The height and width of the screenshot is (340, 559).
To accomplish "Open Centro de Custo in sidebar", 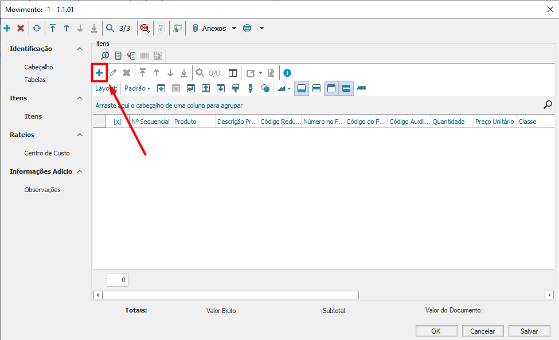I will [47, 153].
